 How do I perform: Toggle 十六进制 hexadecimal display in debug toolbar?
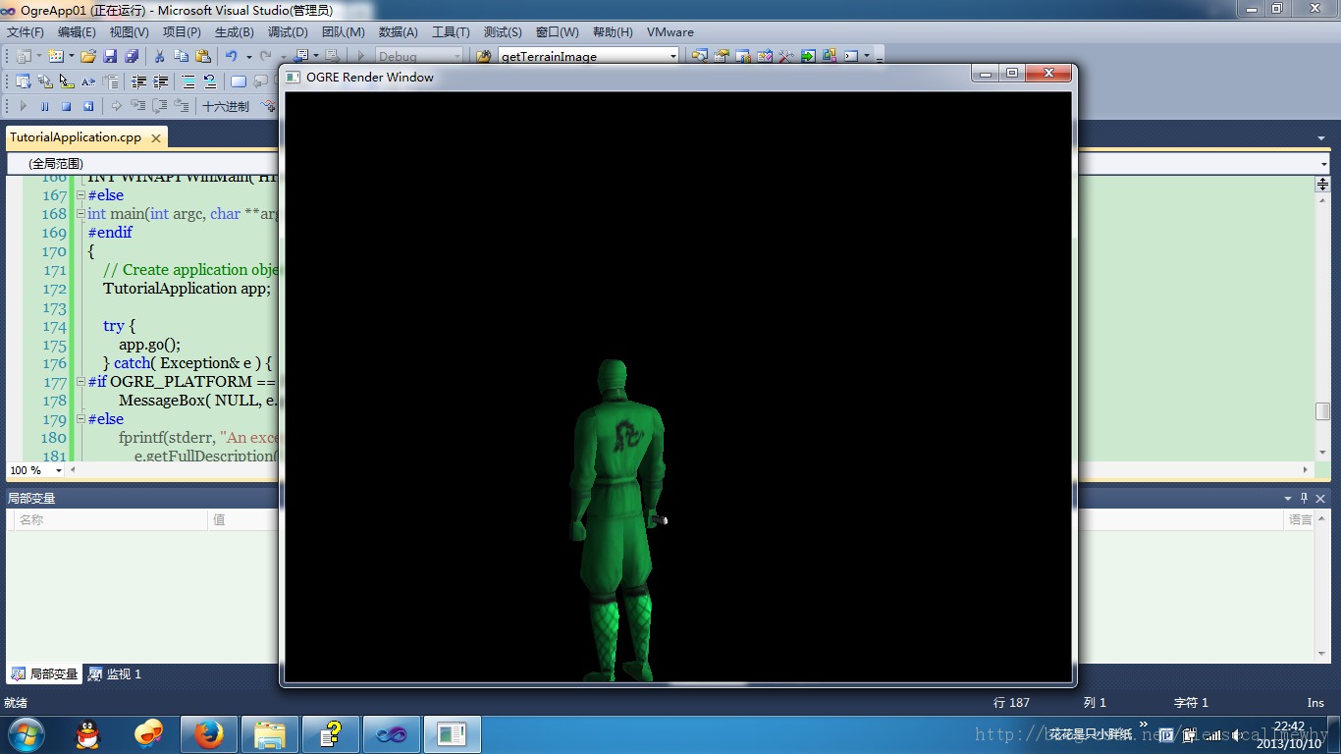[x=226, y=105]
